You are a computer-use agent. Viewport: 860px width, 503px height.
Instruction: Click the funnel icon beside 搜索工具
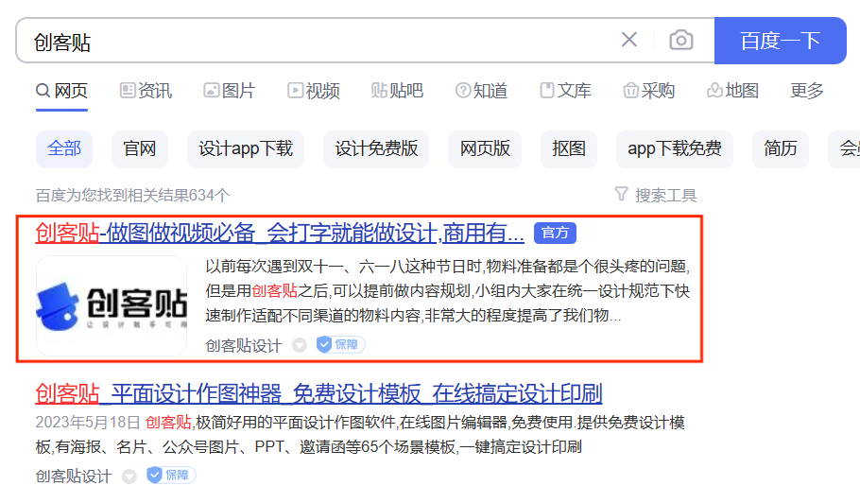point(621,194)
